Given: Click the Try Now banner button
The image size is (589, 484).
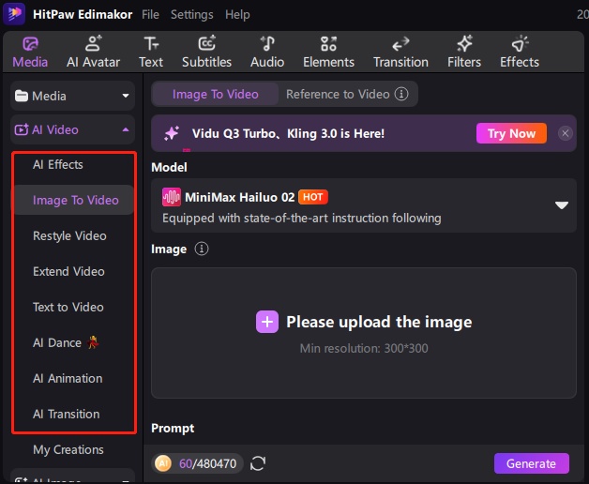Looking at the screenshot, I should (511, 133).
